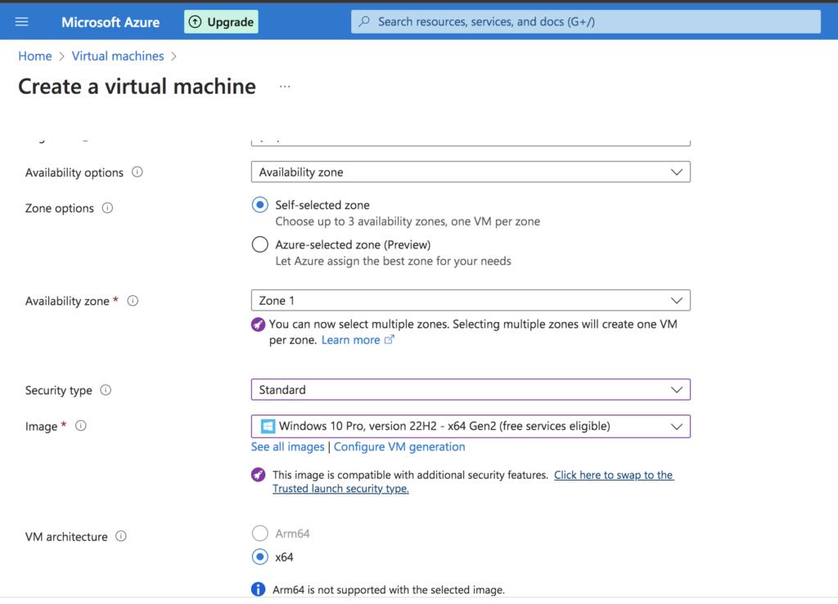Open the Azure portal hamburger menu
The image size is (838, 604).
click(21, 22)
